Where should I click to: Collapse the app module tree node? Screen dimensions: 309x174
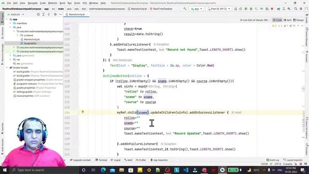tap(7, 19)
